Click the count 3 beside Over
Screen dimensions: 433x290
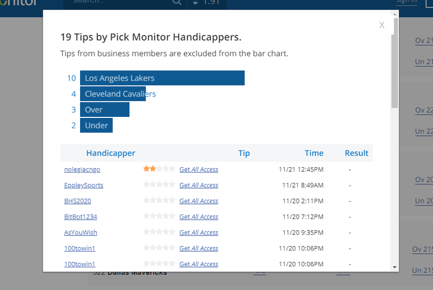click(x=74, y=109)
